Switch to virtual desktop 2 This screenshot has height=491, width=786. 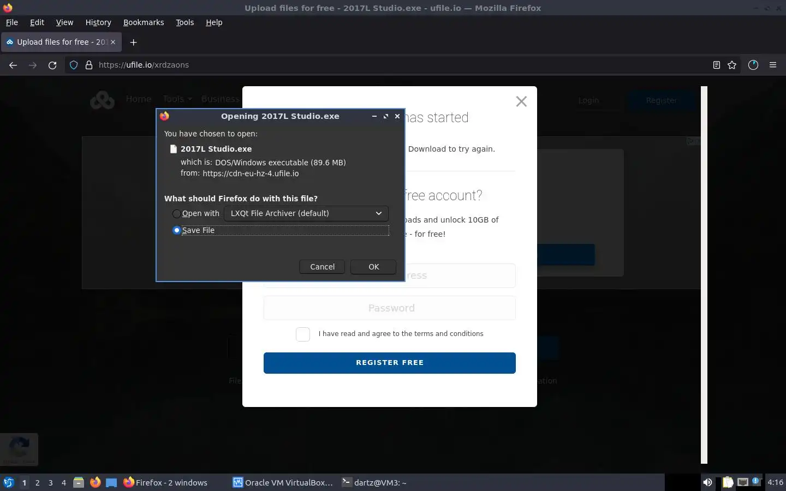37,483
